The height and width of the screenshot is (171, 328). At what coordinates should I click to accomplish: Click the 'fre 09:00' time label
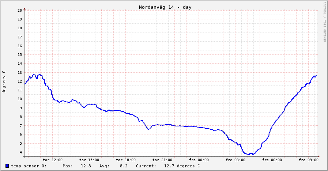309,160
